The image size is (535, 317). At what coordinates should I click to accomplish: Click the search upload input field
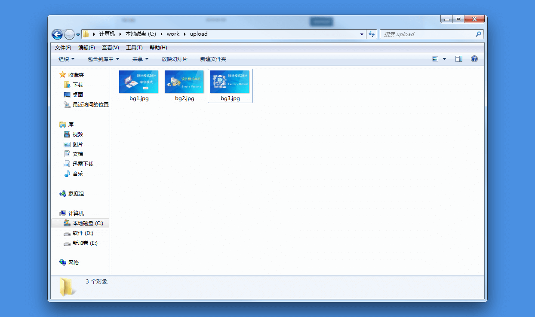click(428, 34)
